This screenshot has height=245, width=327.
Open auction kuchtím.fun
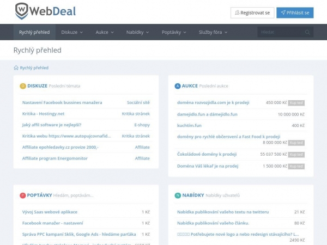pos(189,125)
